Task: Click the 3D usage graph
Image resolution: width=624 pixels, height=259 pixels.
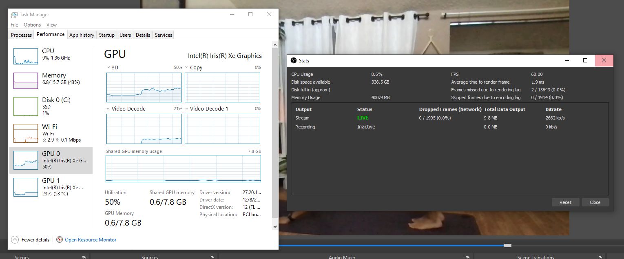Action: click(x=144, y=87)
